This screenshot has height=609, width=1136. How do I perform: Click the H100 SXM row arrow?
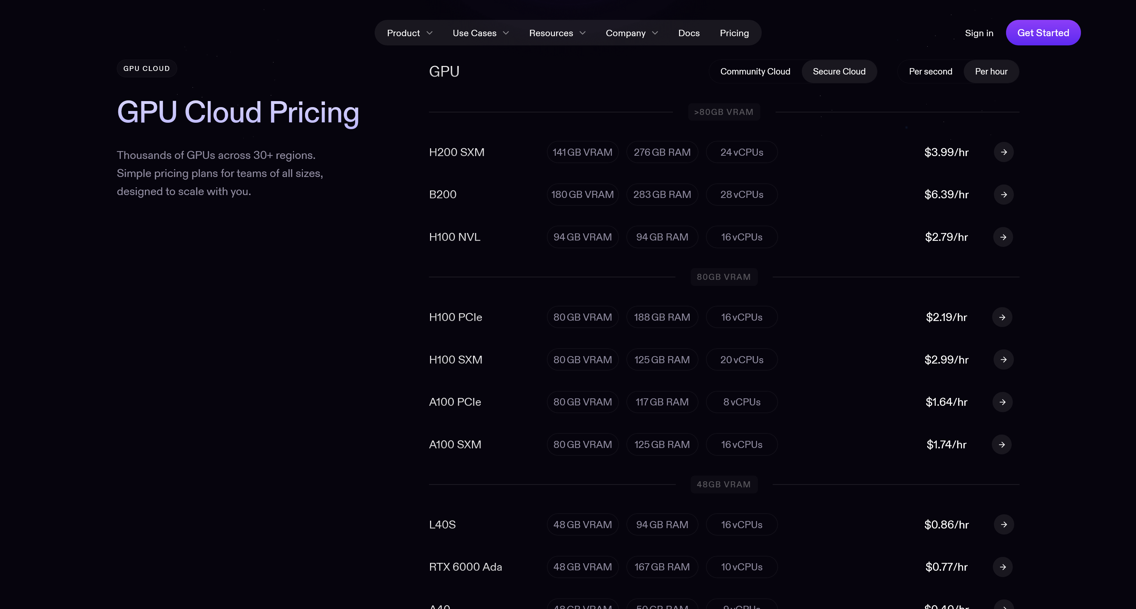click(x=1003, y=359)
